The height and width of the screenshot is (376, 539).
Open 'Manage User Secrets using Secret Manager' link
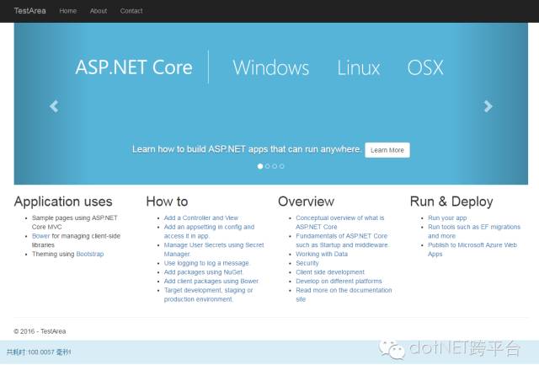(214, 250)
